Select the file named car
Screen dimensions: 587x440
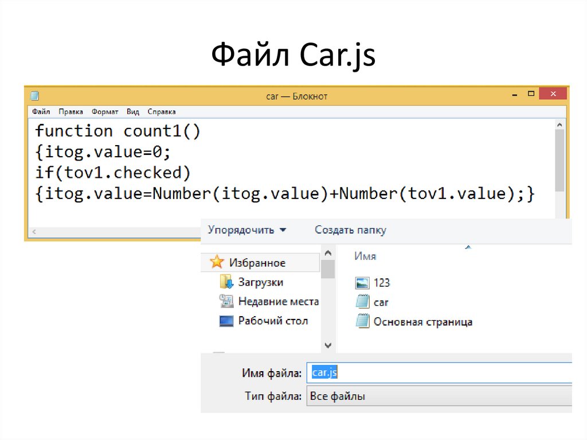click(x=381, y=302)
